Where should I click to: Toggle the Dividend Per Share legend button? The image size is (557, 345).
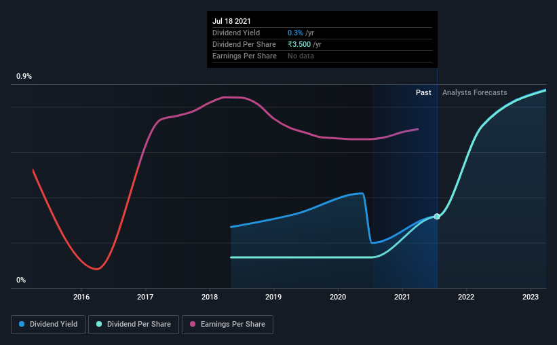134,325
